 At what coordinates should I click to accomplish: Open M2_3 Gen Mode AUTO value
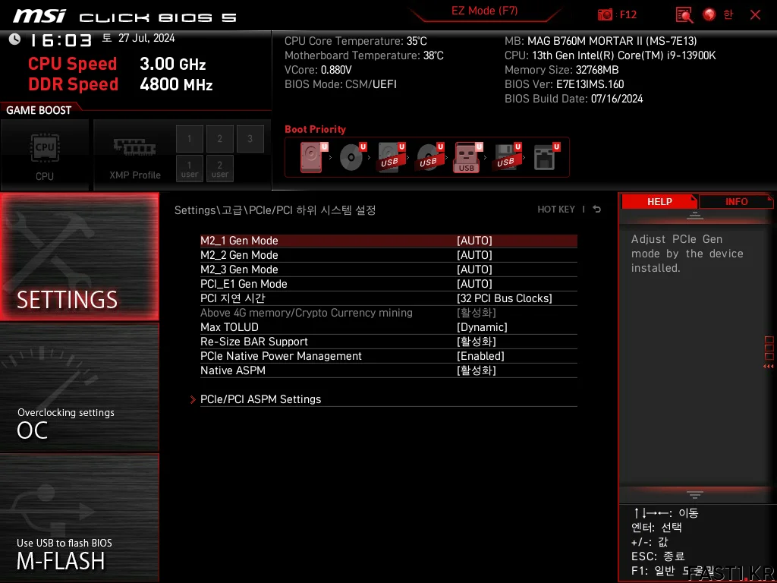474,269
